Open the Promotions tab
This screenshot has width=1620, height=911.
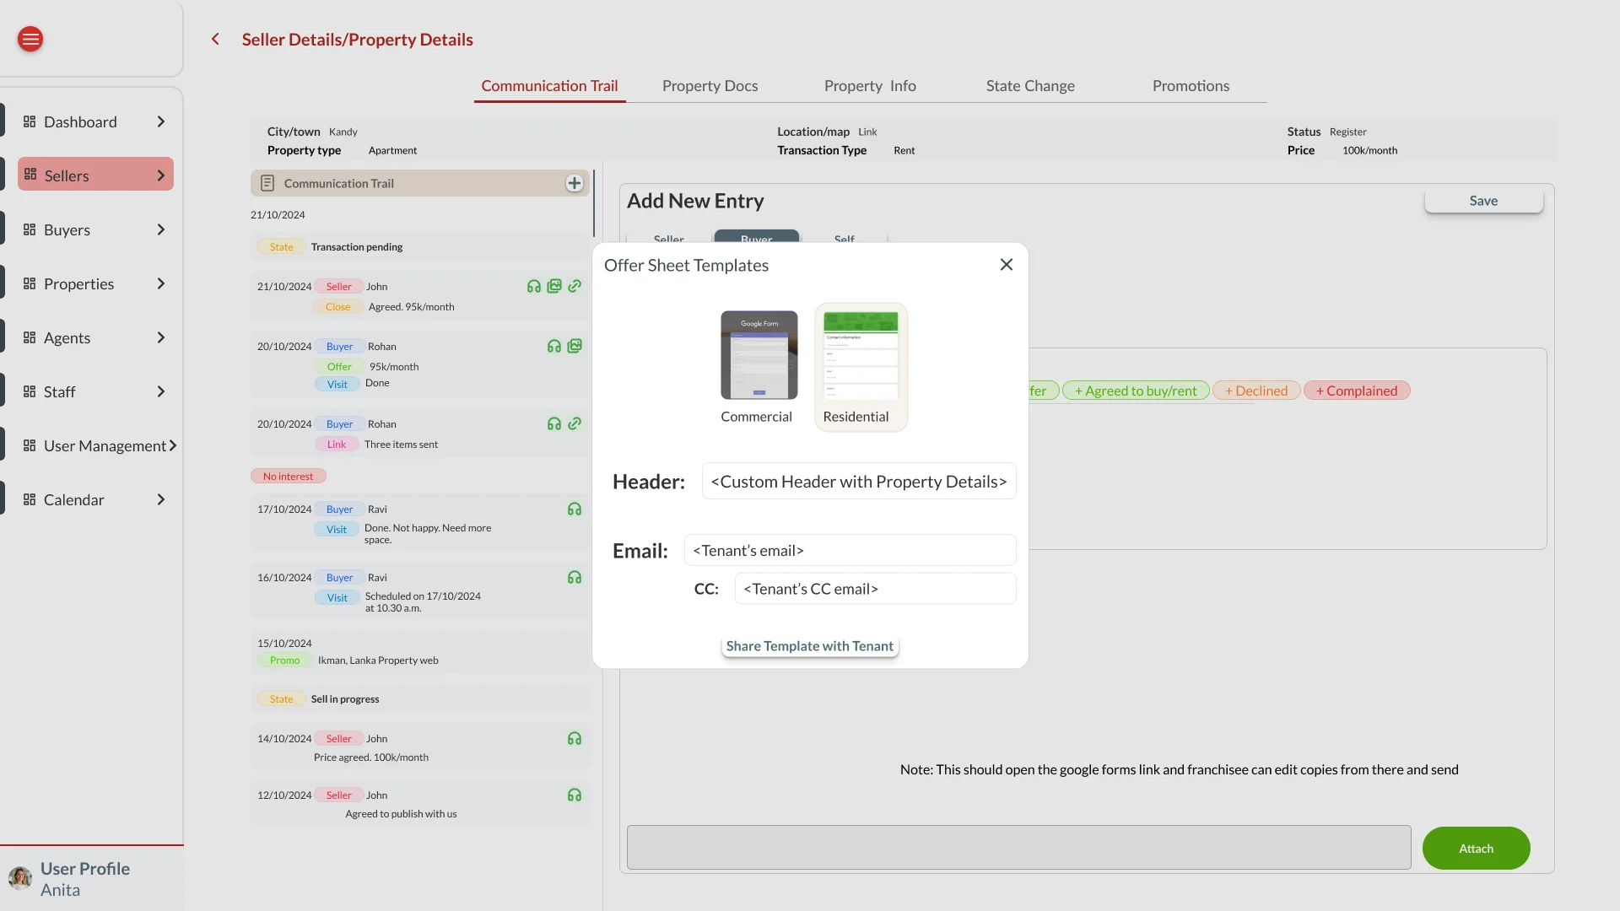point(1191,86)
